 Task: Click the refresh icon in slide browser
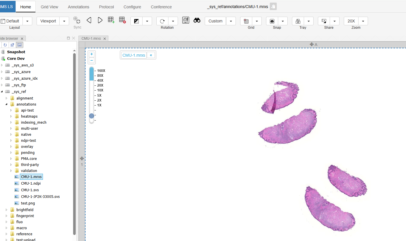(5, 45)
